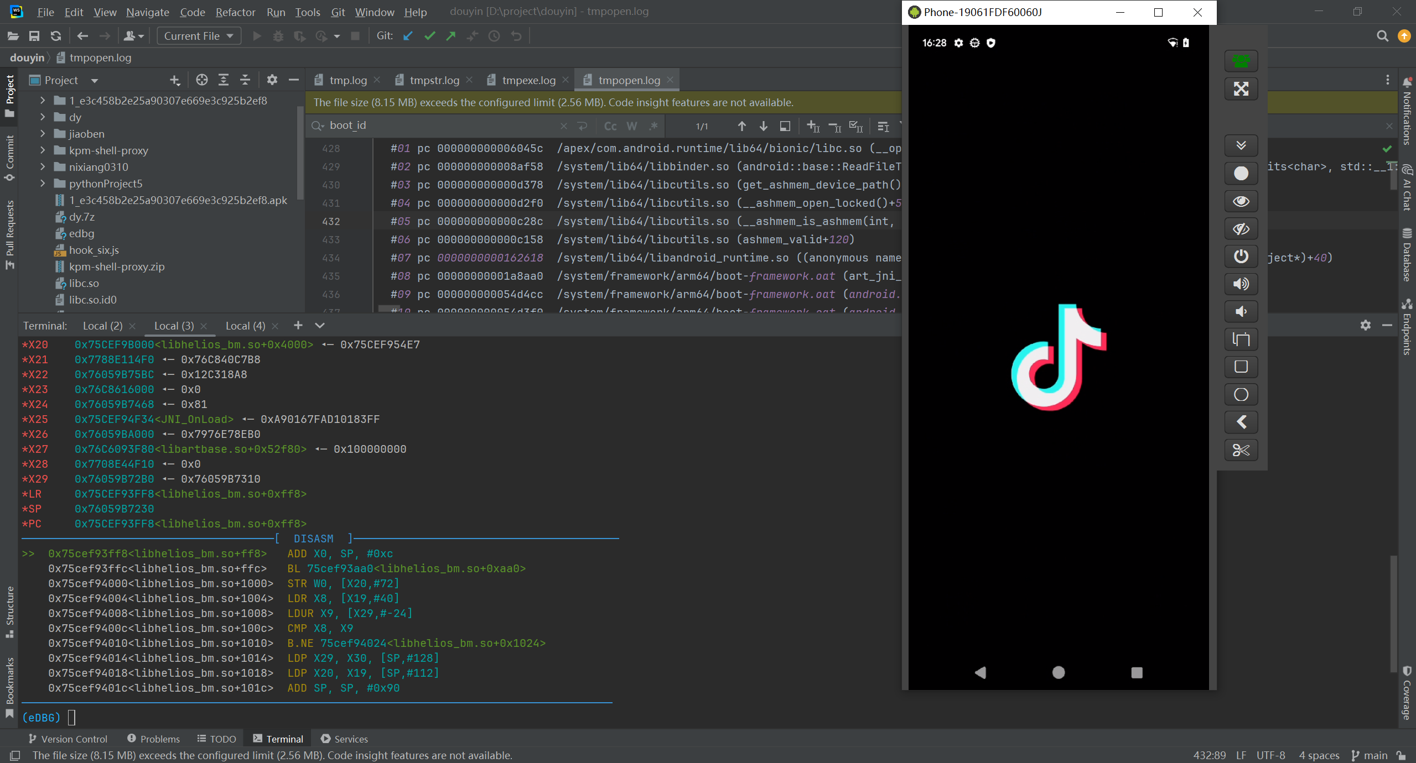Click the fullscreen expand icon in phone sidebar

point(1241,89)
